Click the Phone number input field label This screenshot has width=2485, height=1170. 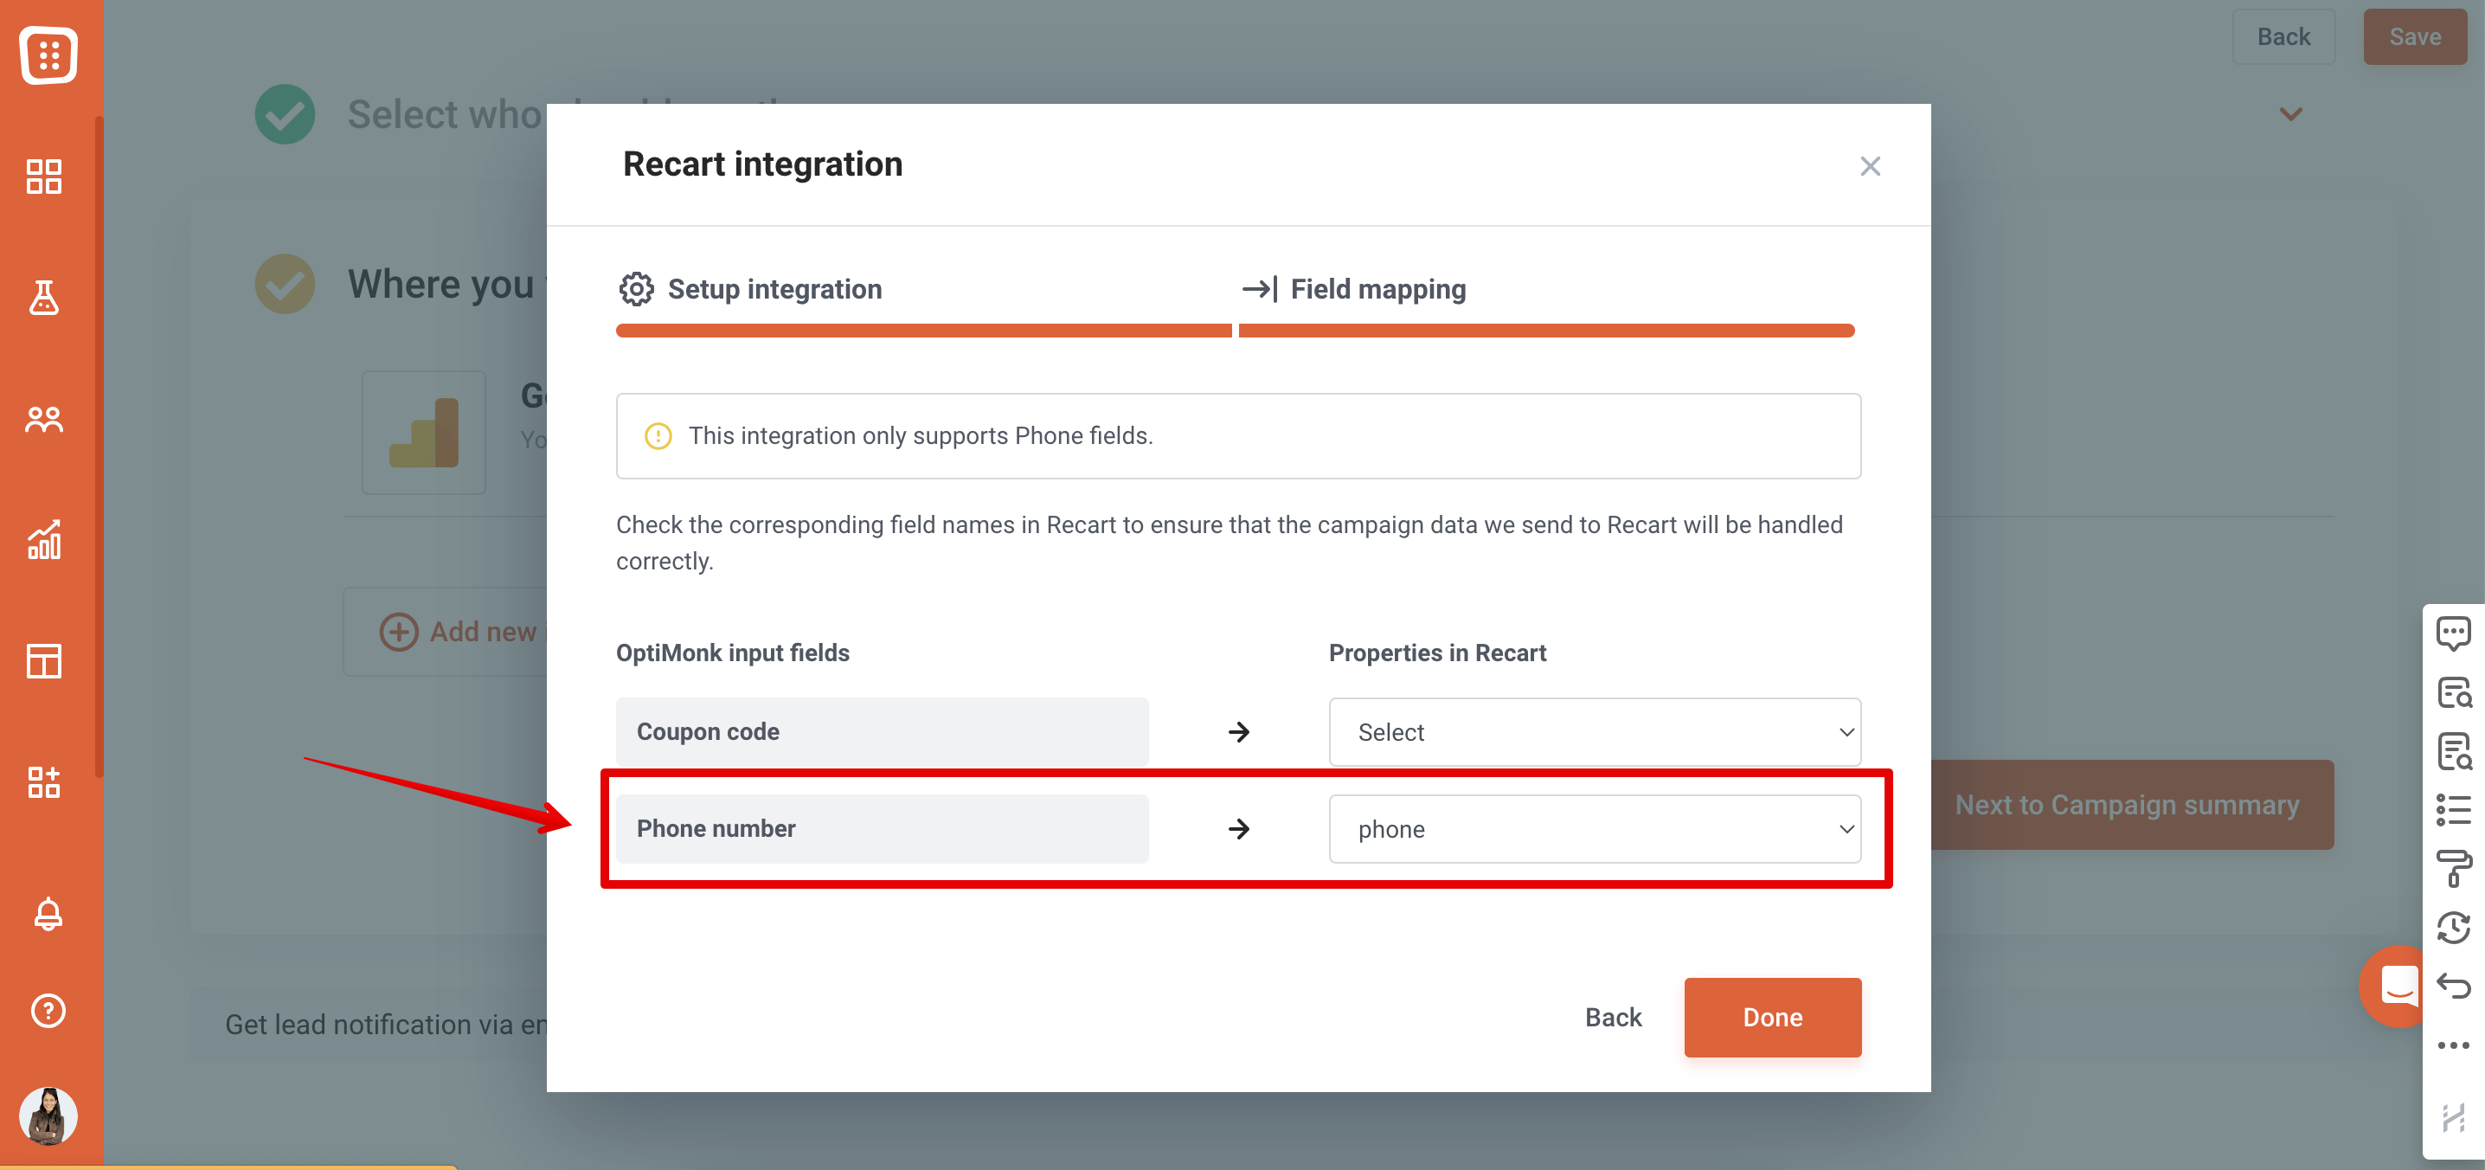click(882, 828)
